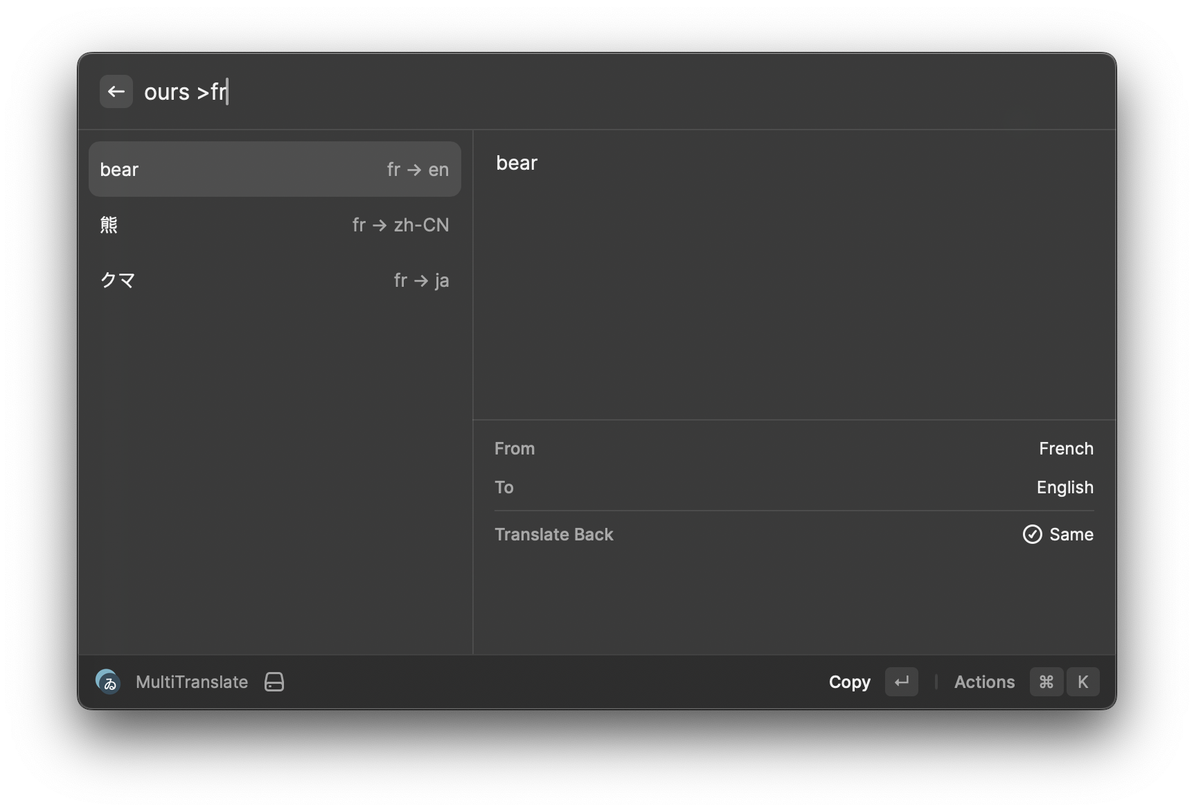This screenshot has width=1194, height=812.
Task: Click the 'Translate Back' label
Action: 554,534
